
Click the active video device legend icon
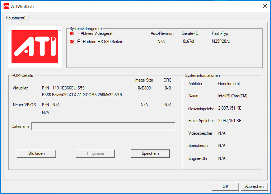(72, 33)
